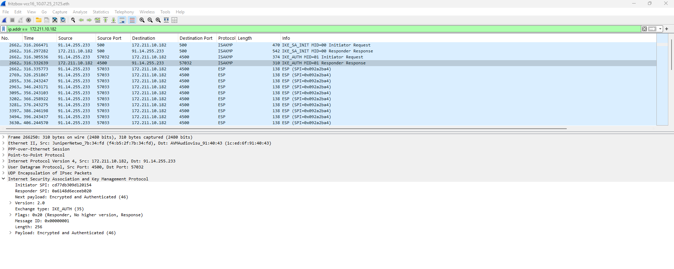The width and height of the screenshot is (674, 269).
Task: Expand Point-to-Point Protocol node
Action: (x=4, y=155)
